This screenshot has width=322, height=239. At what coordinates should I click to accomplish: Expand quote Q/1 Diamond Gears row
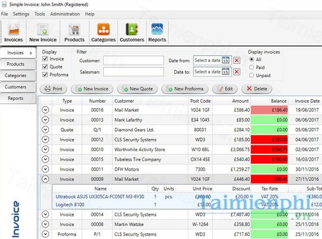coord(45,130)
